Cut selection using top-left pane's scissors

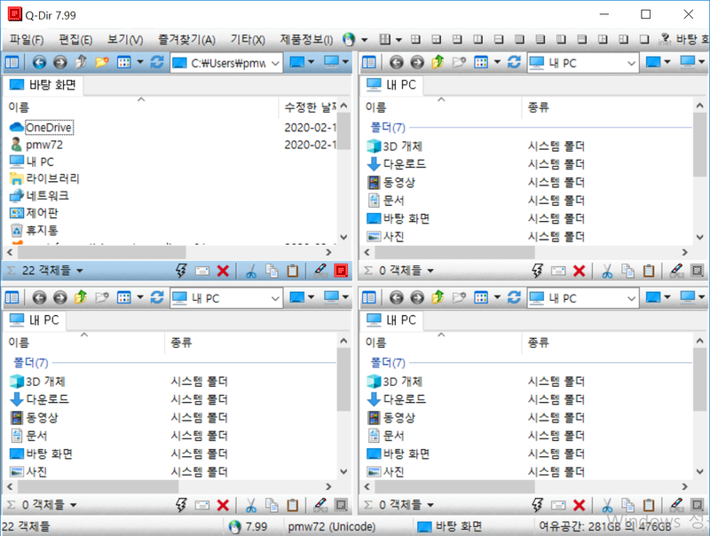click(251, 271)
